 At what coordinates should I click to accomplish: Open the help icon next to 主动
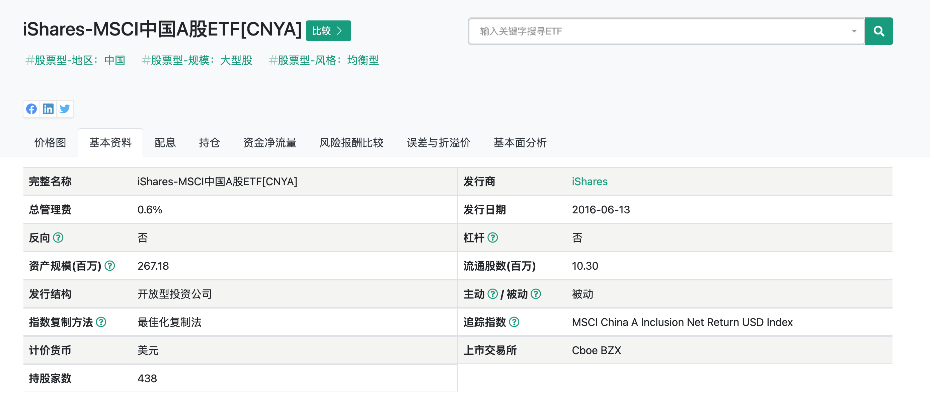tap(492, 294)
